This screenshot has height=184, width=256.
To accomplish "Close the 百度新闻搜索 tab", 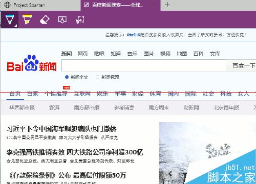I will tap(154, 5).
